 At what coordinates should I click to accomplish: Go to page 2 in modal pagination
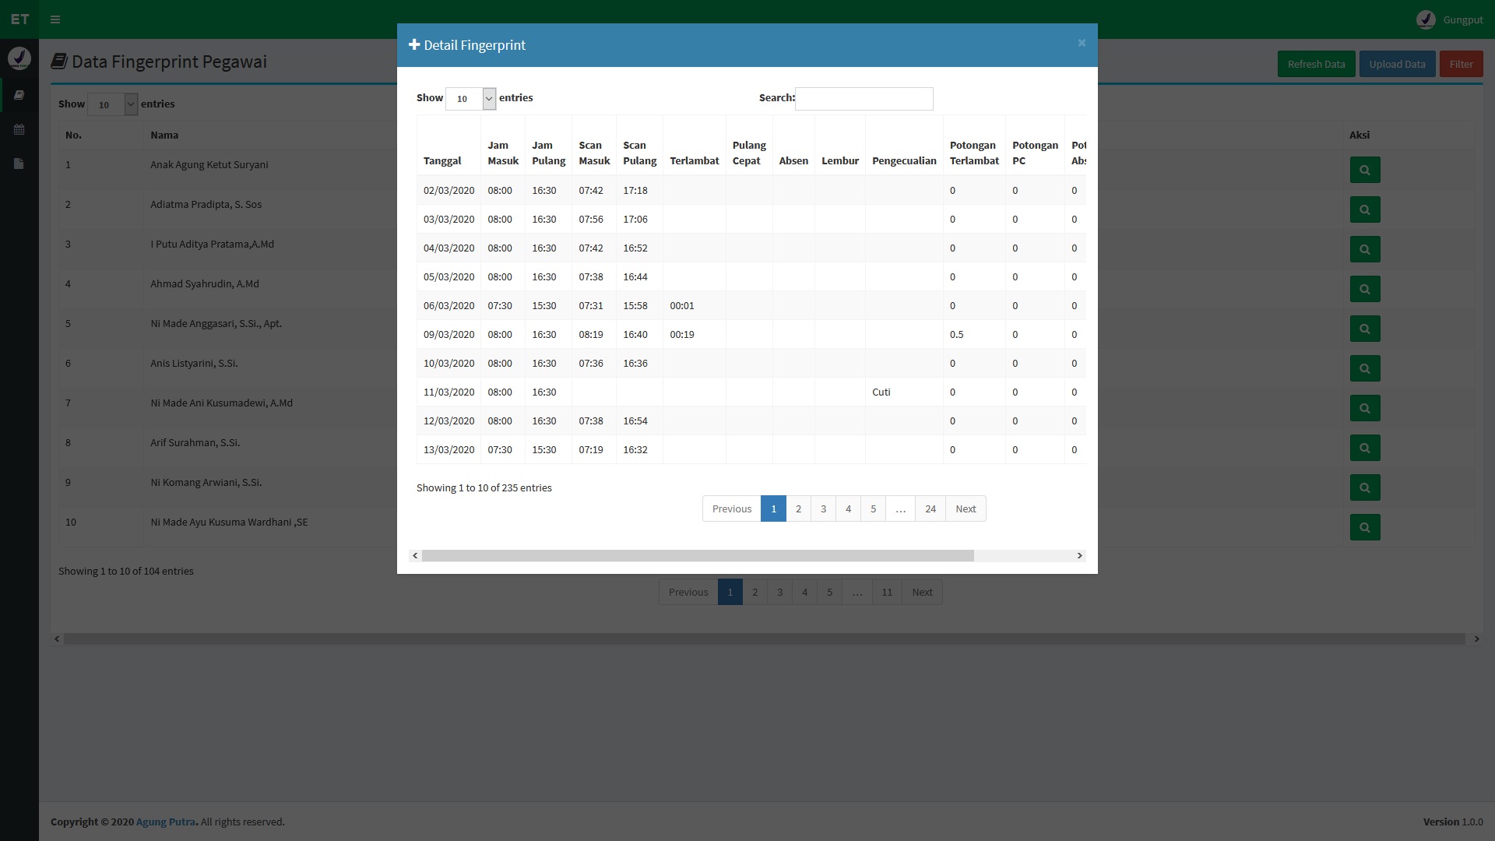click(798, 508)
